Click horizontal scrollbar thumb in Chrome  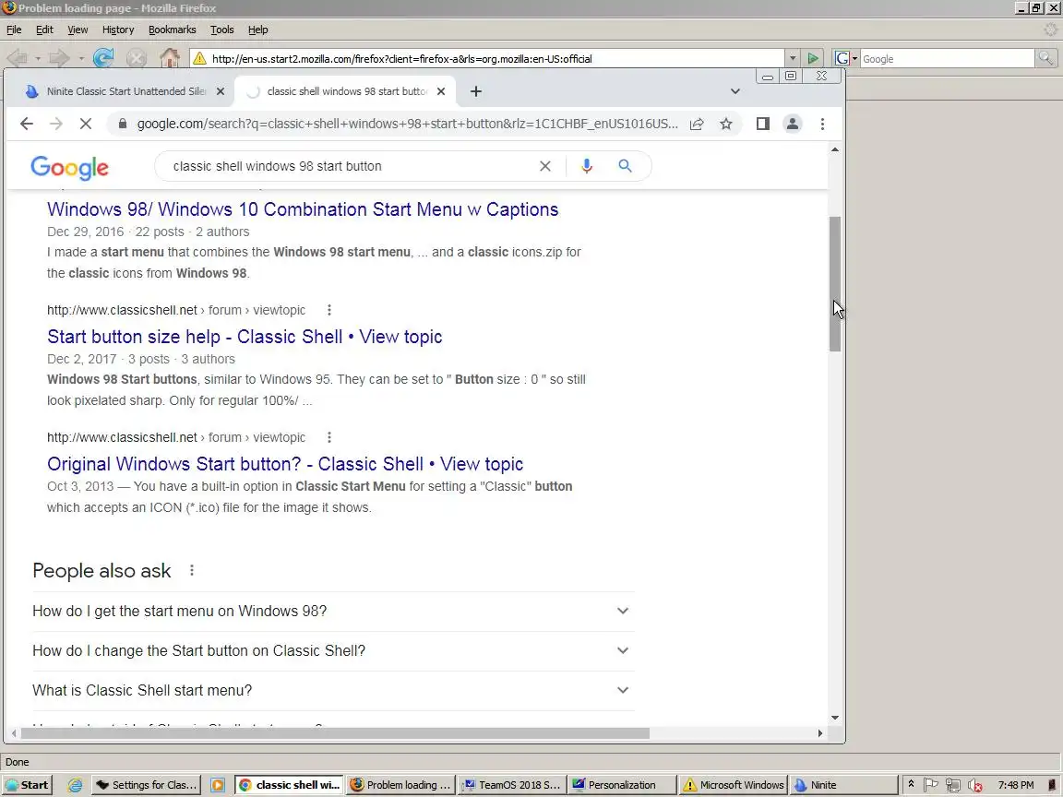(335, 733)
